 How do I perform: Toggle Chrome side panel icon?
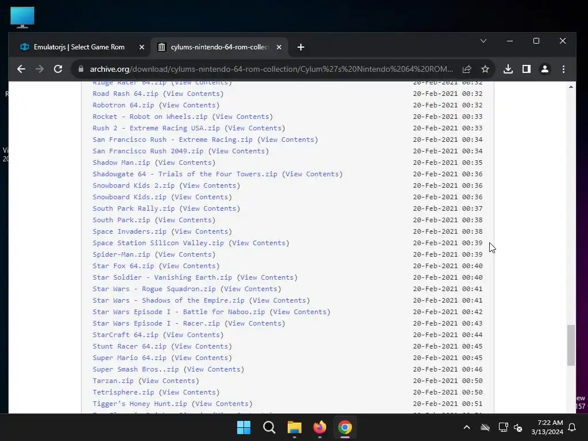pyautogui.click(x=527, y=69)
